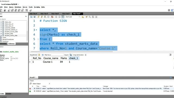This screenshot has width=174, height=98.
Task: Rollback transaction icon in editor toolbar
Action: (60, 17)
